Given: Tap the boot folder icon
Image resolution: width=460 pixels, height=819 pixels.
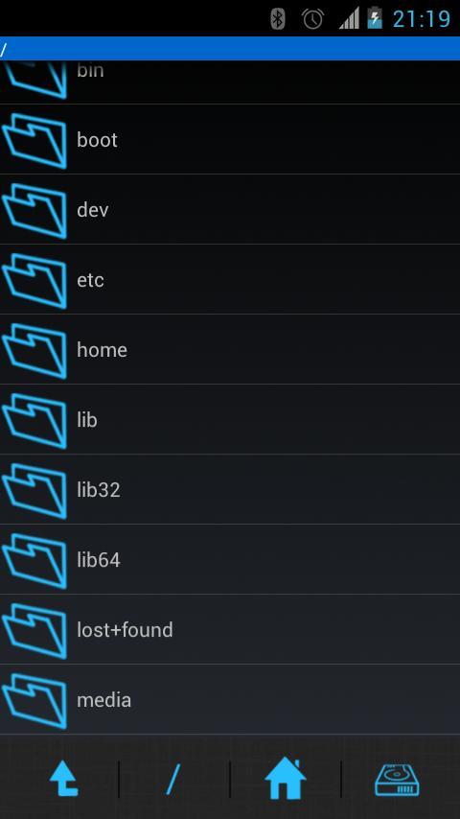Looking at the screenshot, I should point(35,141).
